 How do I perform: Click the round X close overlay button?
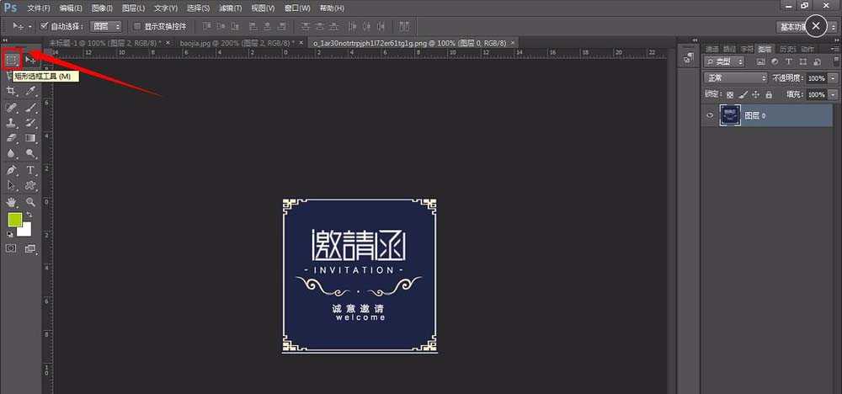(815, 26)
